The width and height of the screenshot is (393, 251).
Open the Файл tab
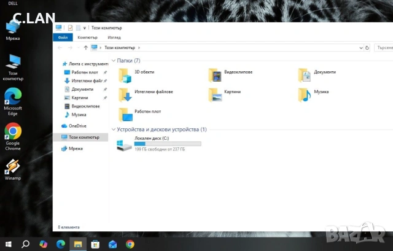tap(63, 37)
